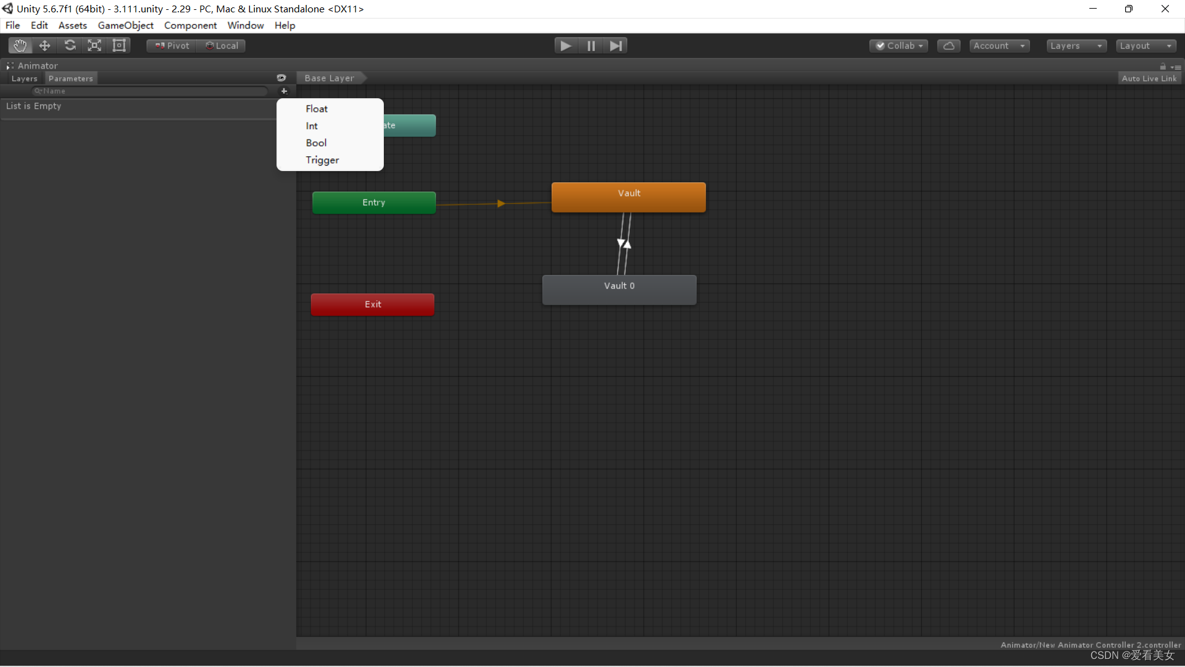
Task: Toggle Auto Live Link
Action: pyautogui.click(x=1149, y=78)
